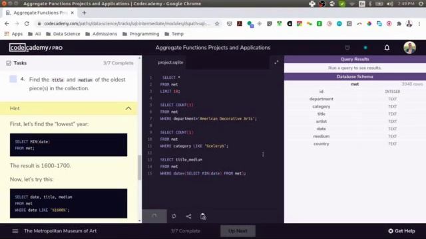Click 'The Metropolitan Museum of Art' title
426x239 pixels.
[x=61, y=231]
